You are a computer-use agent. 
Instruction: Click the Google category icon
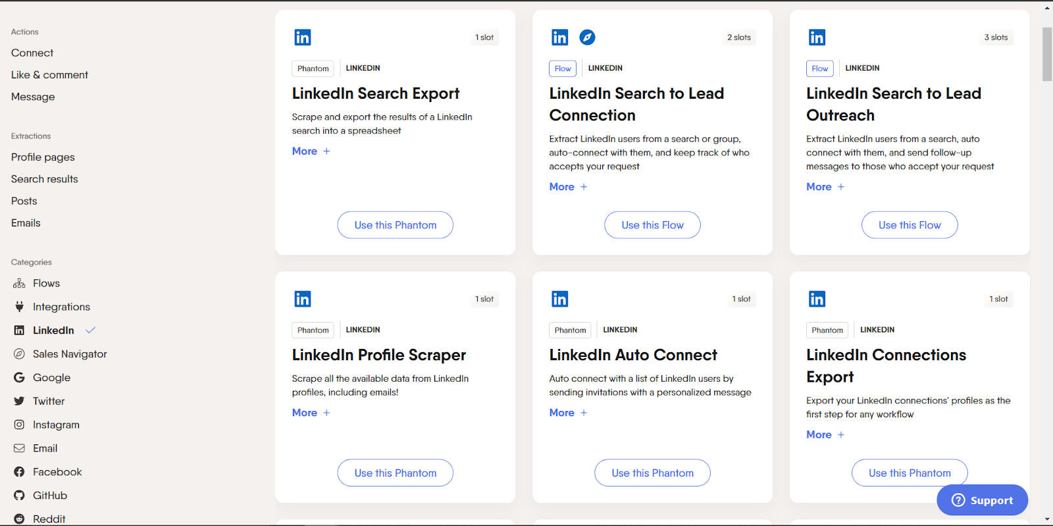pos(20,377)
